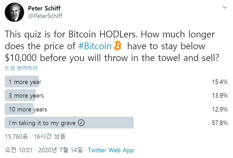Click the orange Bitcoin logo icon
The height and width of the screenshot is (158, 233).
(x=117, y=47)
